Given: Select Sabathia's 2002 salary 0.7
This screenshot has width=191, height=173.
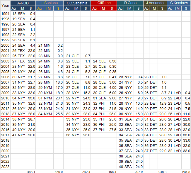Looking at the screenshot, I should [x=86, y=56].
